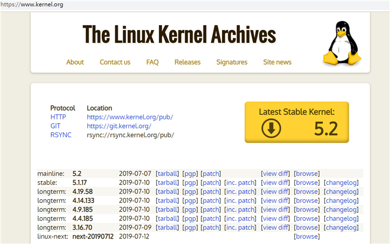Image resolution: width=390 pixels, height=244 pixels.
Task: Open the Releases page
Action: click(187, 62)
